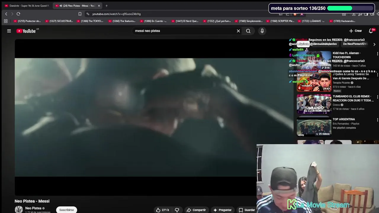Open site settings icon beside URL
379x213 pixels.
coord(88,14)
